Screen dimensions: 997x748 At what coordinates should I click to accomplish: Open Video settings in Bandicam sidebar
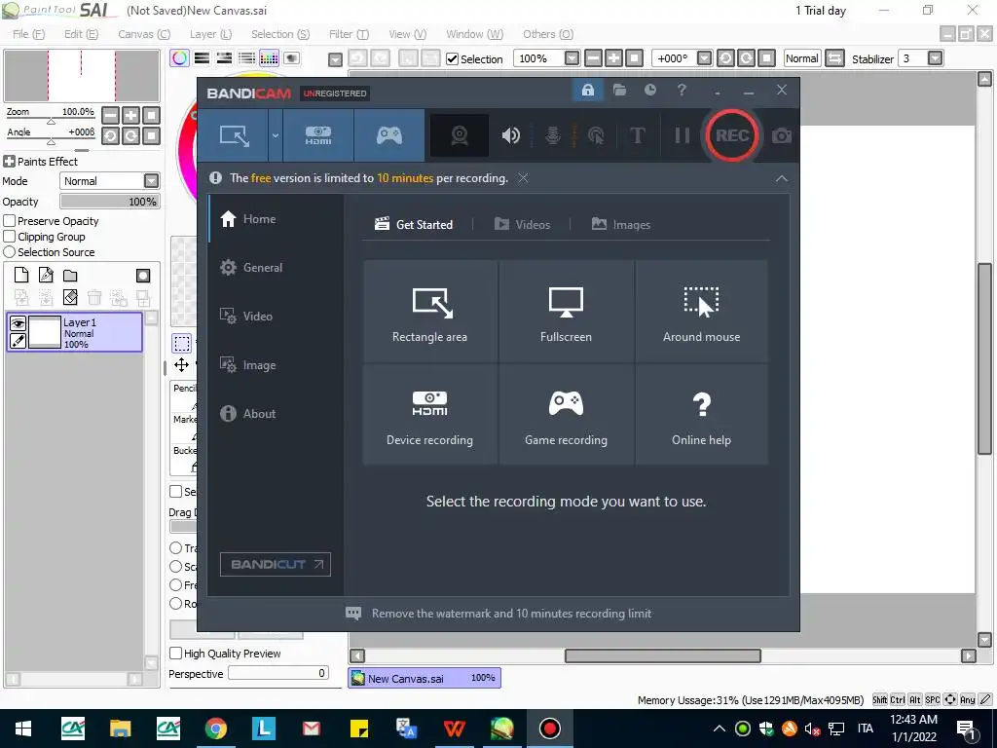[277, 317]
